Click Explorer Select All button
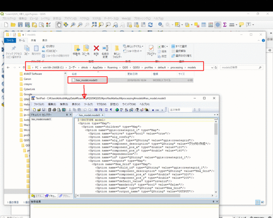 pos(179,46)
